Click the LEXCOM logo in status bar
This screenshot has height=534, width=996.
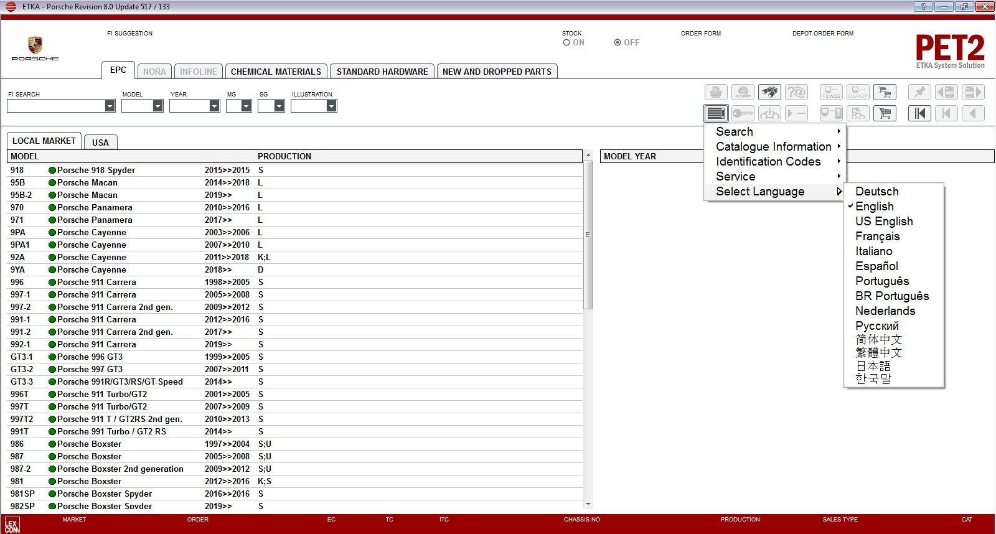pos(12,525)
